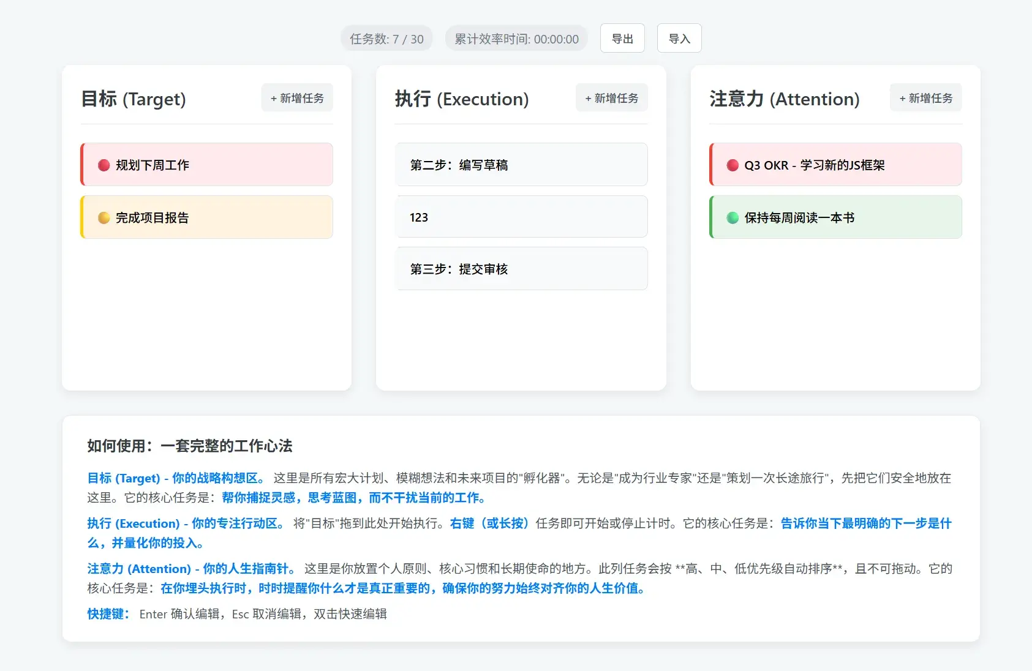Image resolution: width=1032 pixels, height=671 pixels.
Task: Click the 目标 (Target) column heading
Action: pos(134,99)
